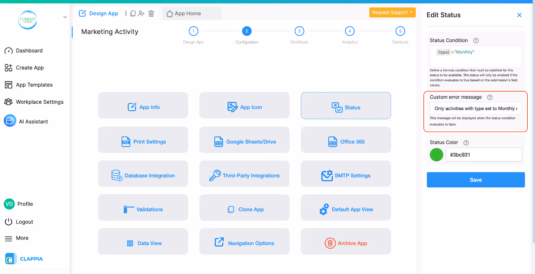The height and width of the screenshot is (274, 535).
Task: Click the VD profile avatar
Action: 9,204
